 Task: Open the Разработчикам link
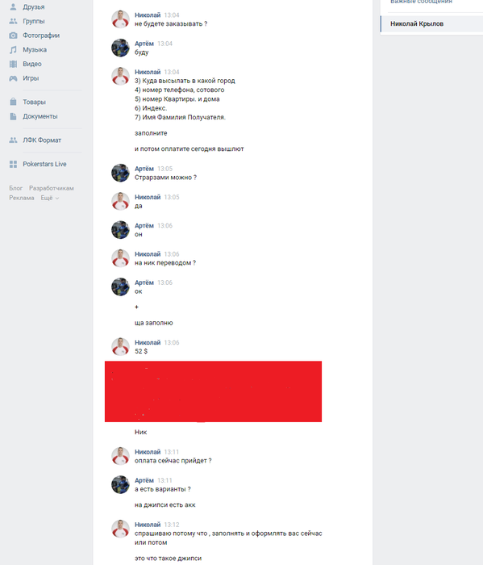tap(52, 188)
